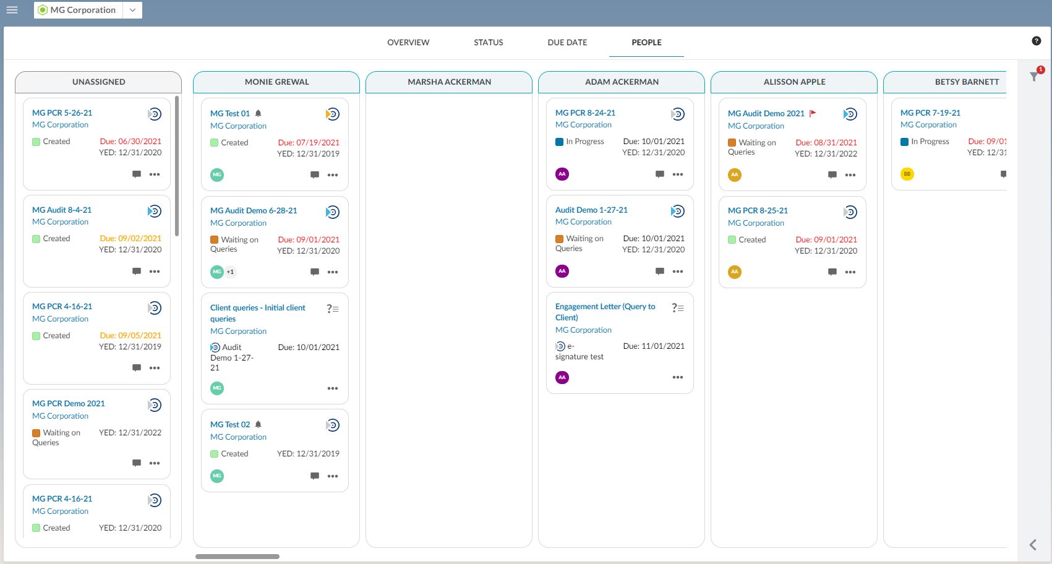This screenshot has height=564, width=1052.
Task: Click red flag on MG Audit Demo 2021
Action: tap(813, 113)
